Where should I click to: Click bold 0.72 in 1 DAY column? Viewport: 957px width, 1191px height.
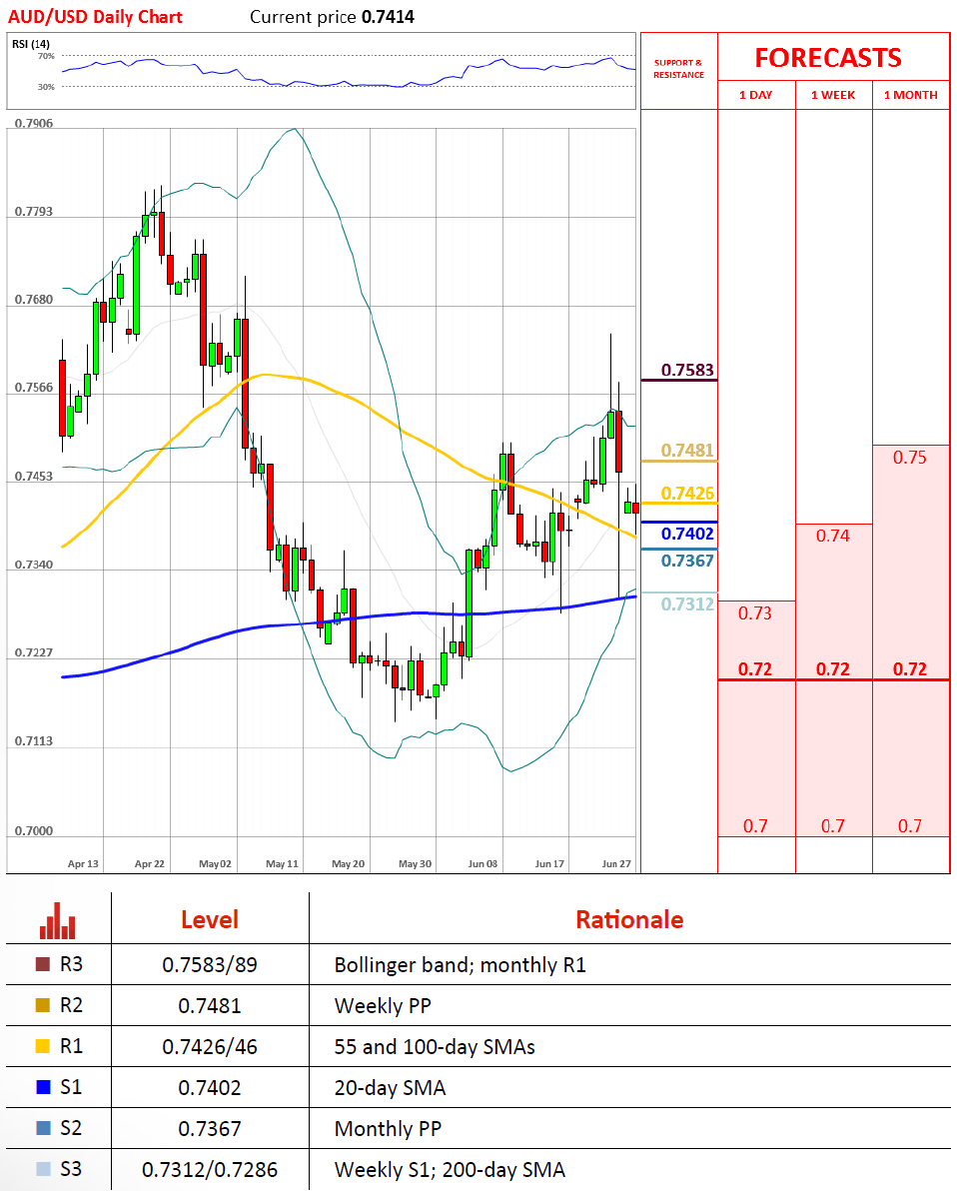click(x=755, y=669)
